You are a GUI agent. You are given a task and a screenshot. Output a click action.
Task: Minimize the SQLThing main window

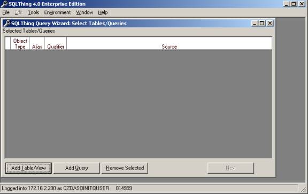point(287,4)
